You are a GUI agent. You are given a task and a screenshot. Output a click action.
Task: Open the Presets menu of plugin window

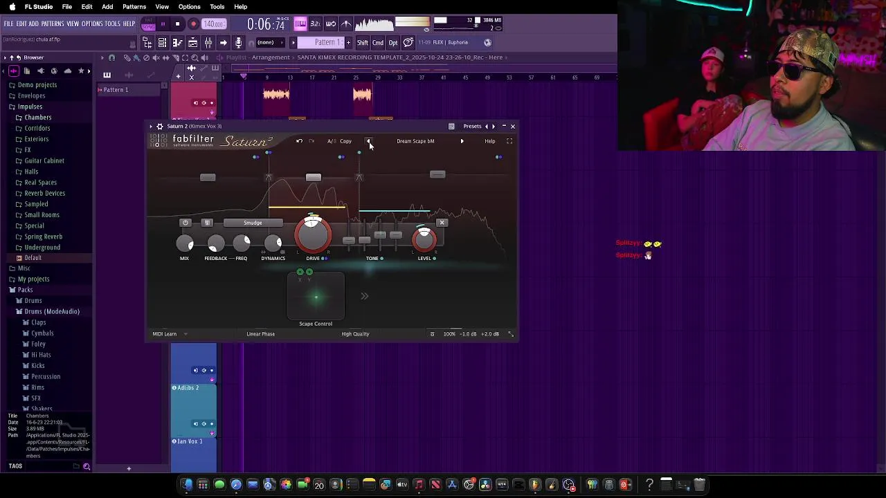point(472,127)
